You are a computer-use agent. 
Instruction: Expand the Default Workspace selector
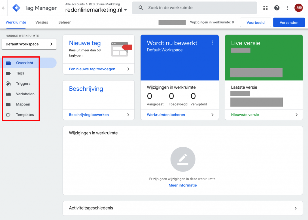tap(29, 44)
